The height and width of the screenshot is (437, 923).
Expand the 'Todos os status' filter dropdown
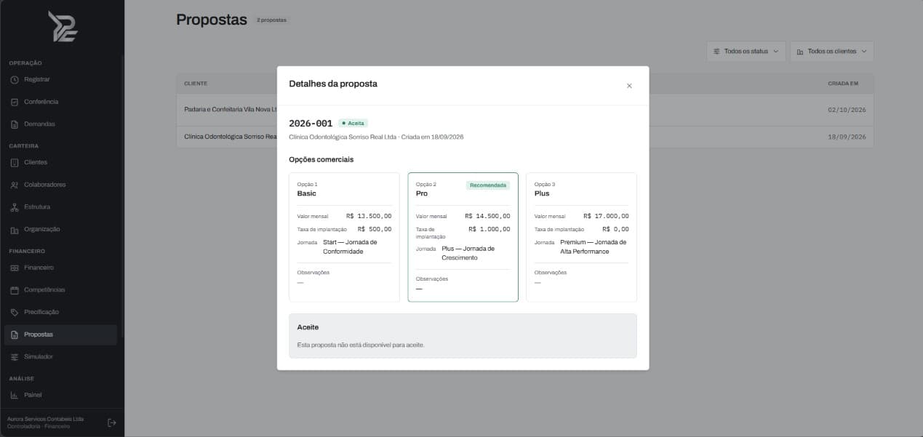[746, 52]
